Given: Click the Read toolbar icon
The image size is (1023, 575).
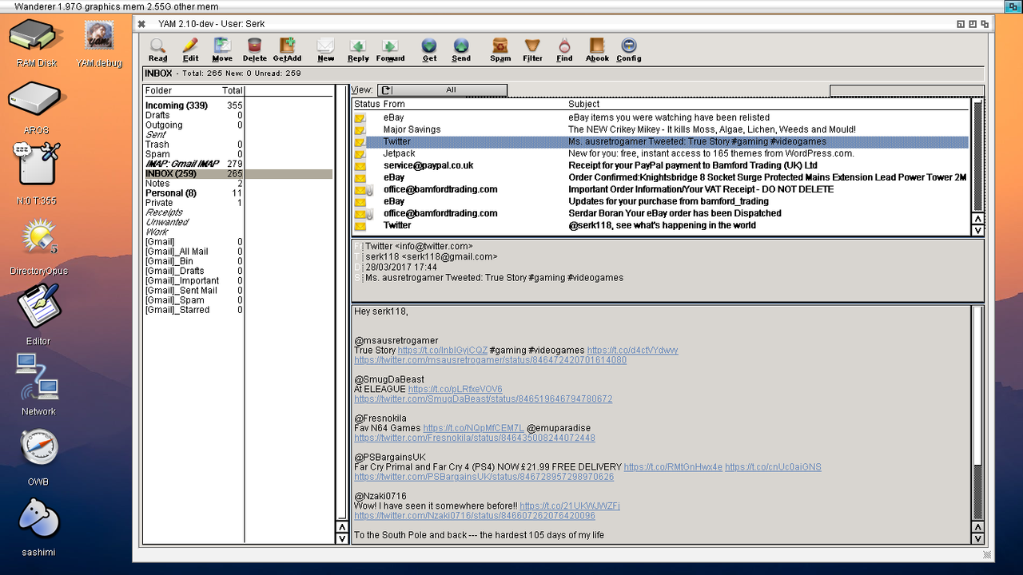Looking at the screenshot, I should [158, 50].
